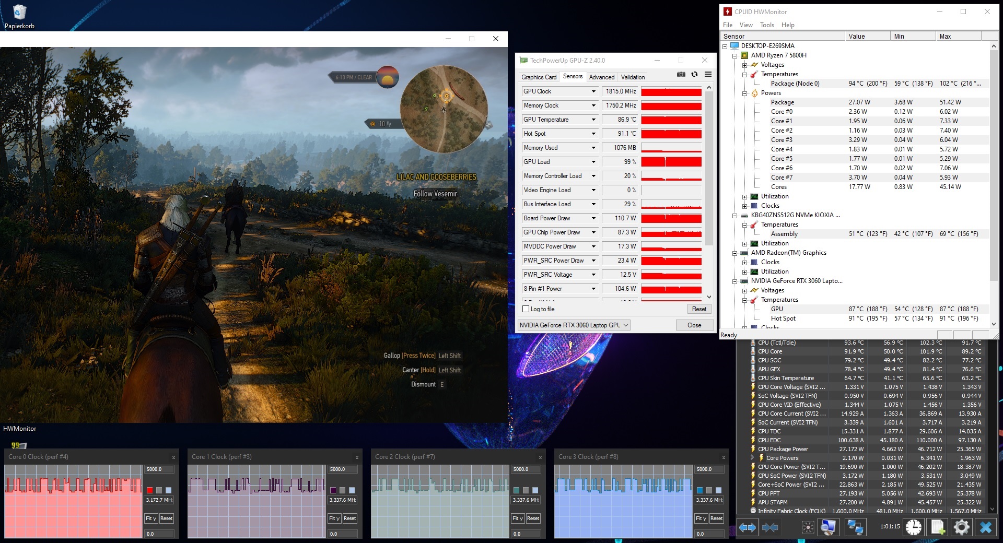Open the GPU-Z hamburger menu
1003x543 pixels.
[708, 75]
